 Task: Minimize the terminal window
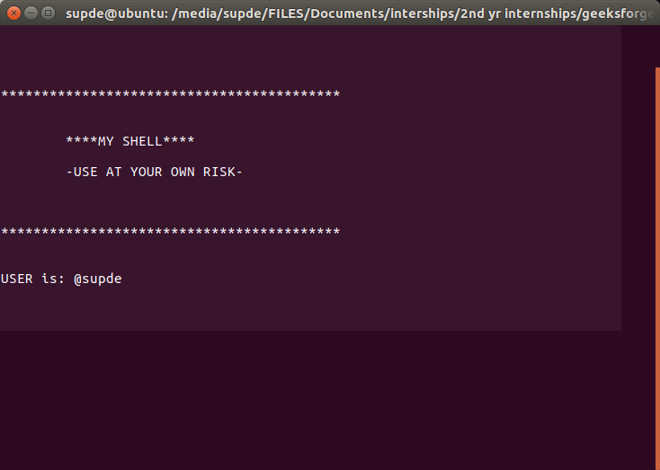pyautogui.click(x=31, y=13)
